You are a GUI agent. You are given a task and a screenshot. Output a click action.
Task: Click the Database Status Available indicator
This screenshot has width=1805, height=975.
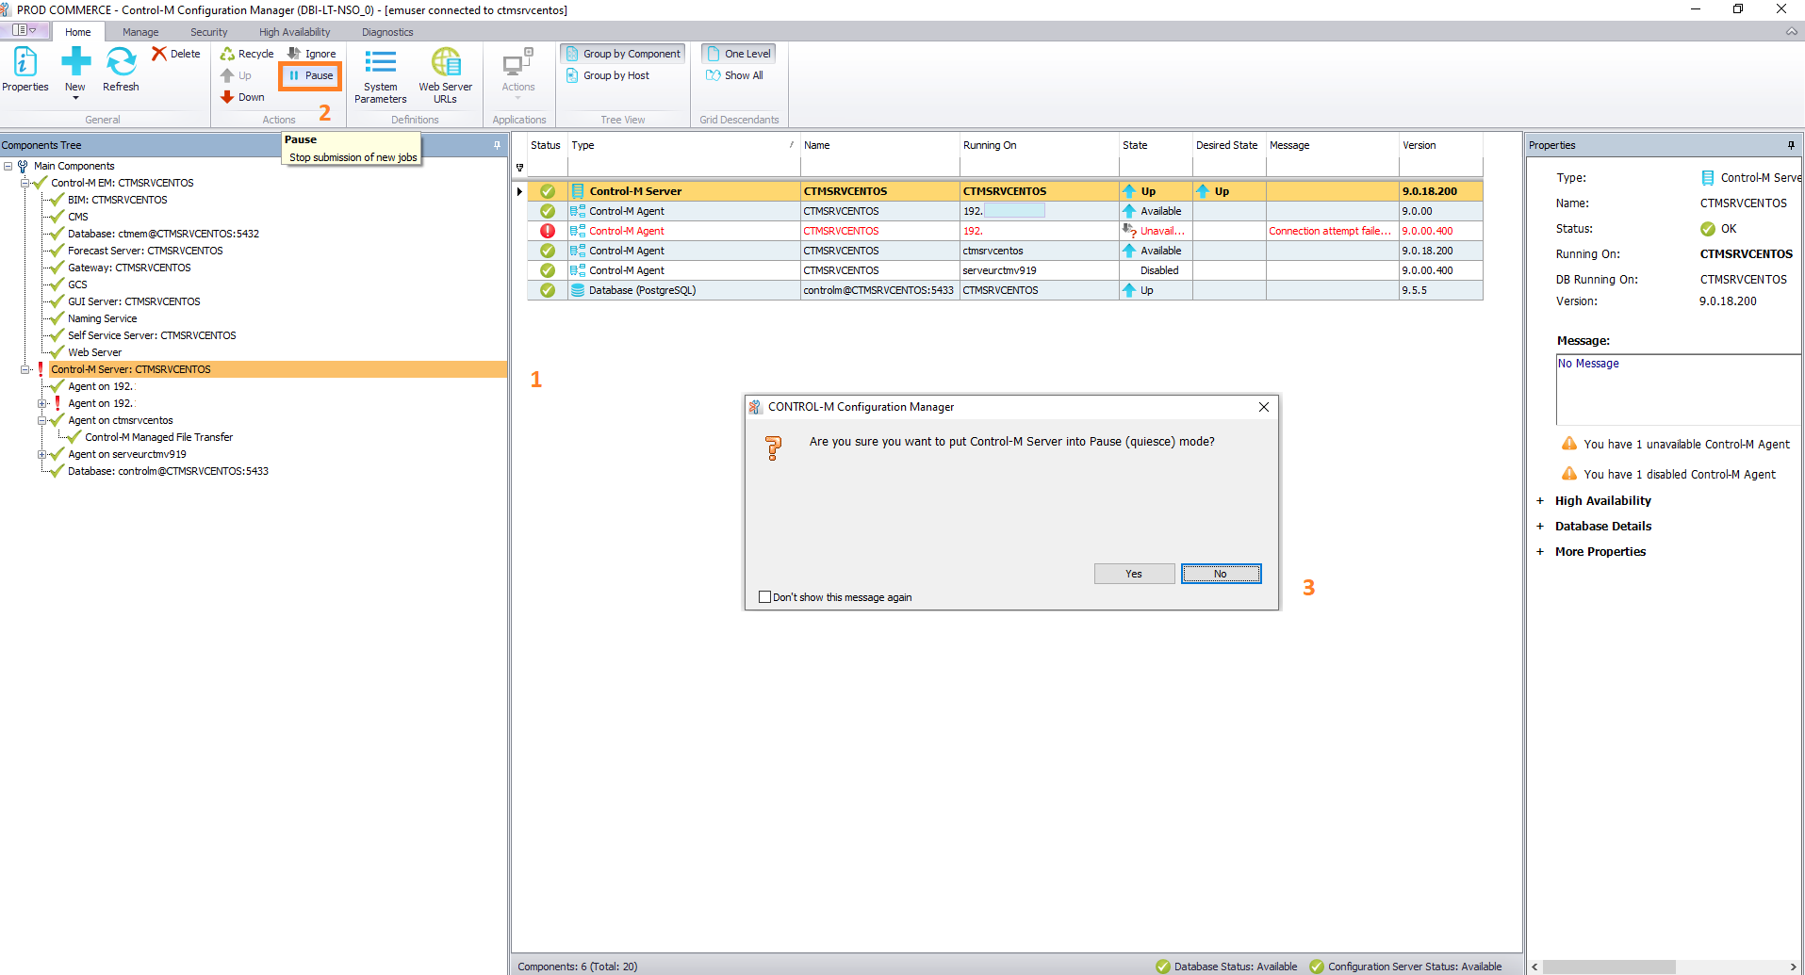tap(1226, 967)
